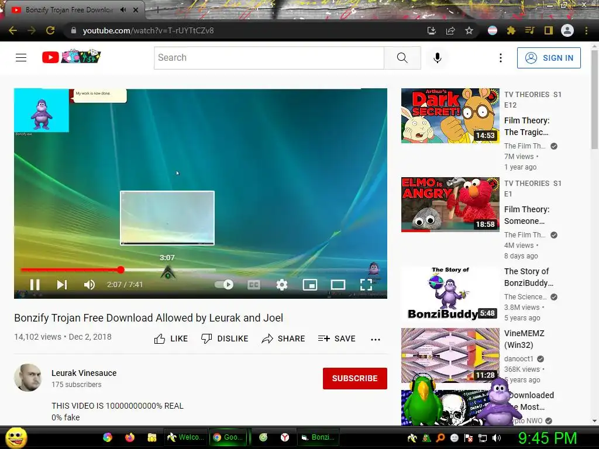The image size is (599, 449).
Task: Open the Chrome profile avatar
Action: click(567, 30)
